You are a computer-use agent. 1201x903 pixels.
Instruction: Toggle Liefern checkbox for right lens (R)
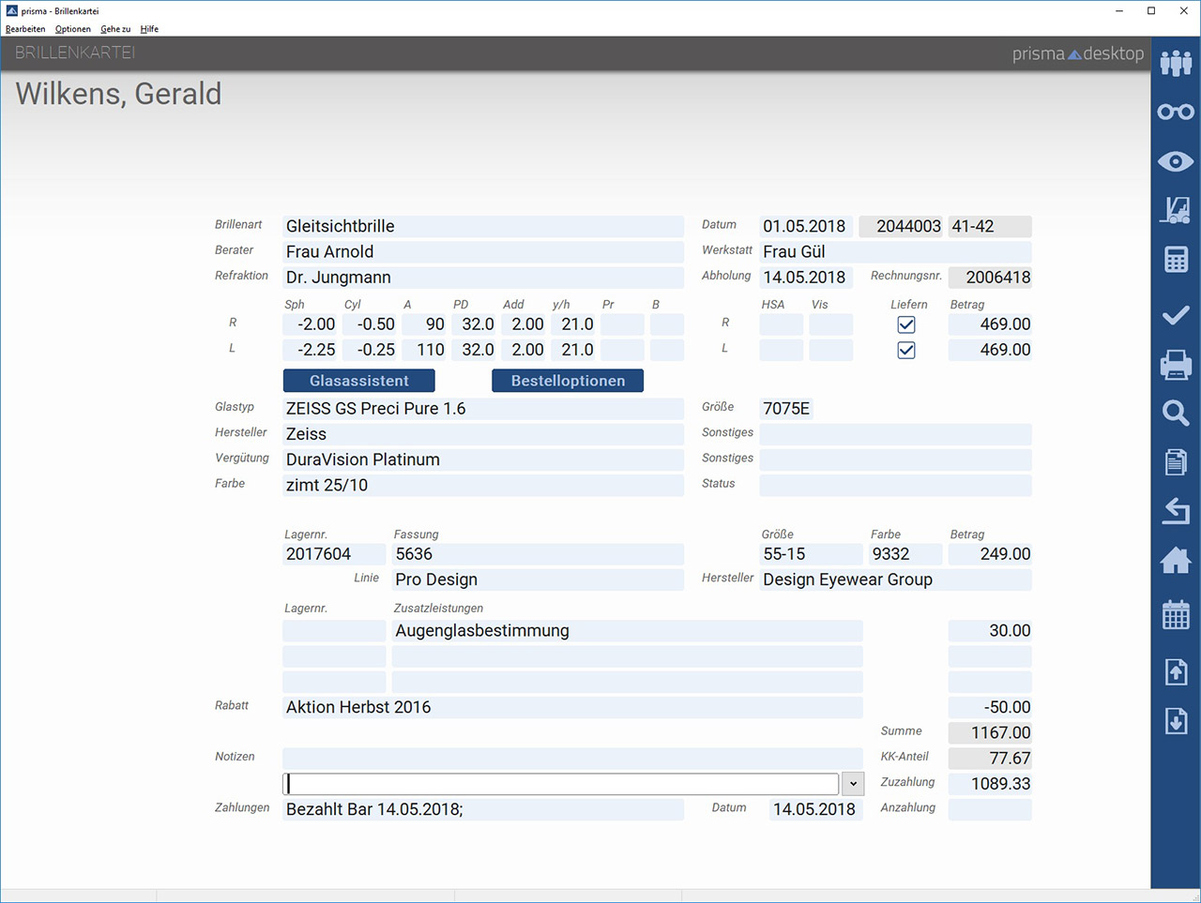[906, 324]
